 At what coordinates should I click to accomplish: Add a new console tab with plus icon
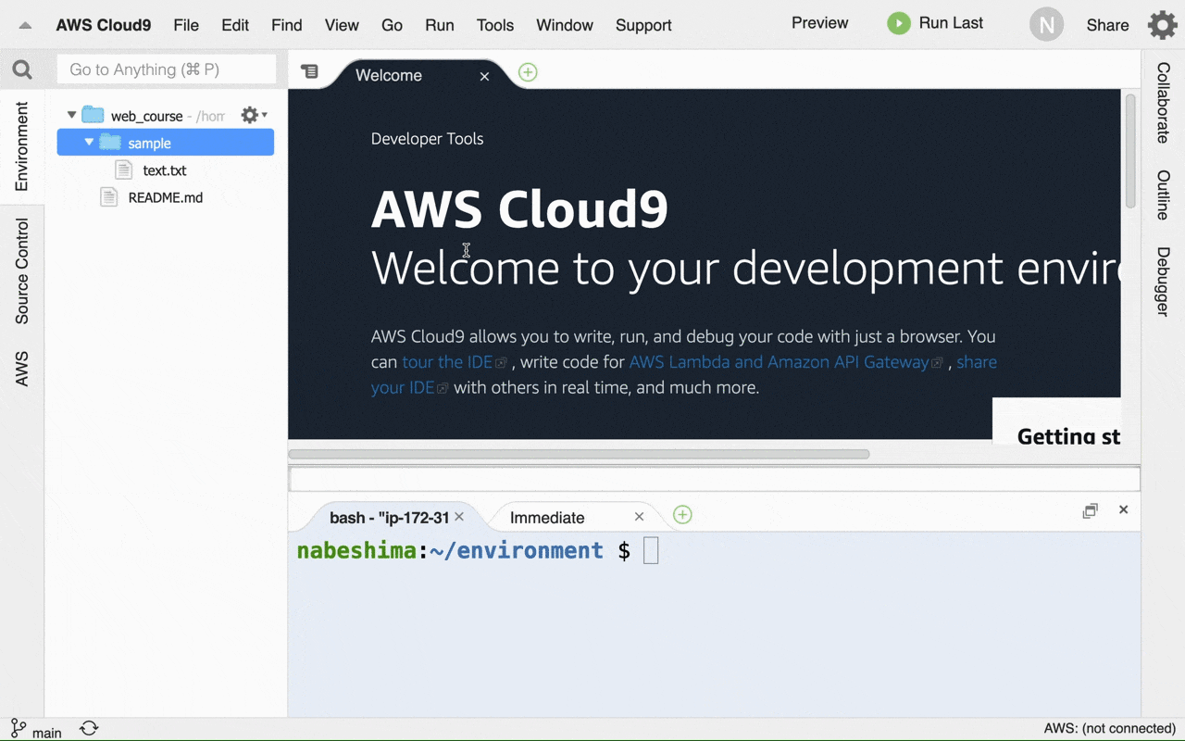tap(682, 515)
